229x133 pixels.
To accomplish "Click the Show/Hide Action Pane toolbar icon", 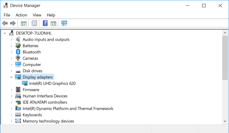I will coord(53,23).
